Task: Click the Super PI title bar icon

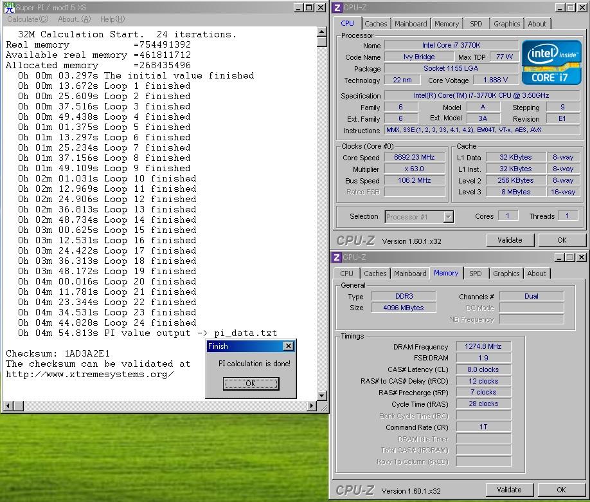Action: [x=9, y=8]
